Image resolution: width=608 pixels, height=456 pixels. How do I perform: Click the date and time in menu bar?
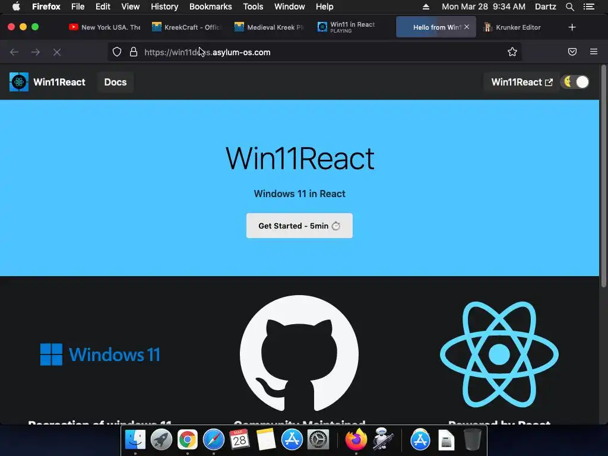(x=483, y=7)
